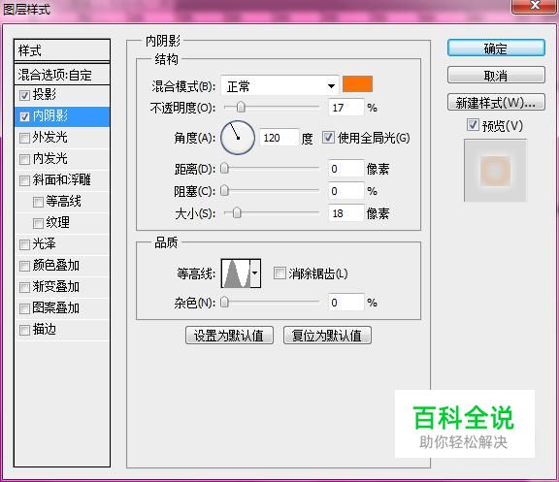
Task: Toggle 使用全局光 checkbox
Action: tap(328, 137)
